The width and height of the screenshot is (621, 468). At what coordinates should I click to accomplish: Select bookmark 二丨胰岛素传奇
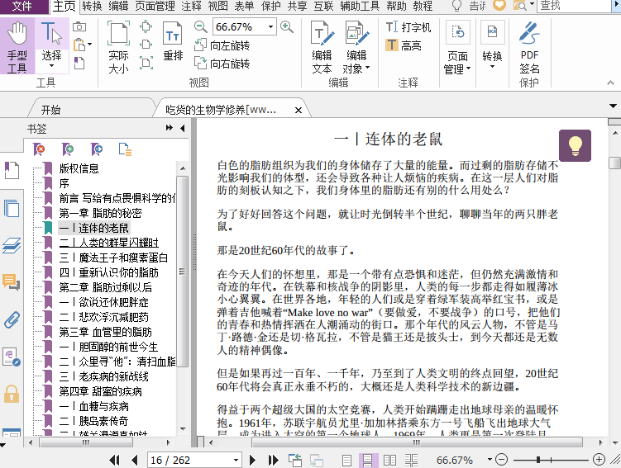point(94,421)
